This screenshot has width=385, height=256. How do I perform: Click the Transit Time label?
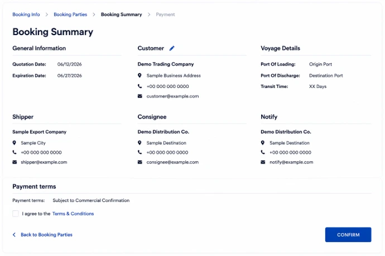coord(275,86)
